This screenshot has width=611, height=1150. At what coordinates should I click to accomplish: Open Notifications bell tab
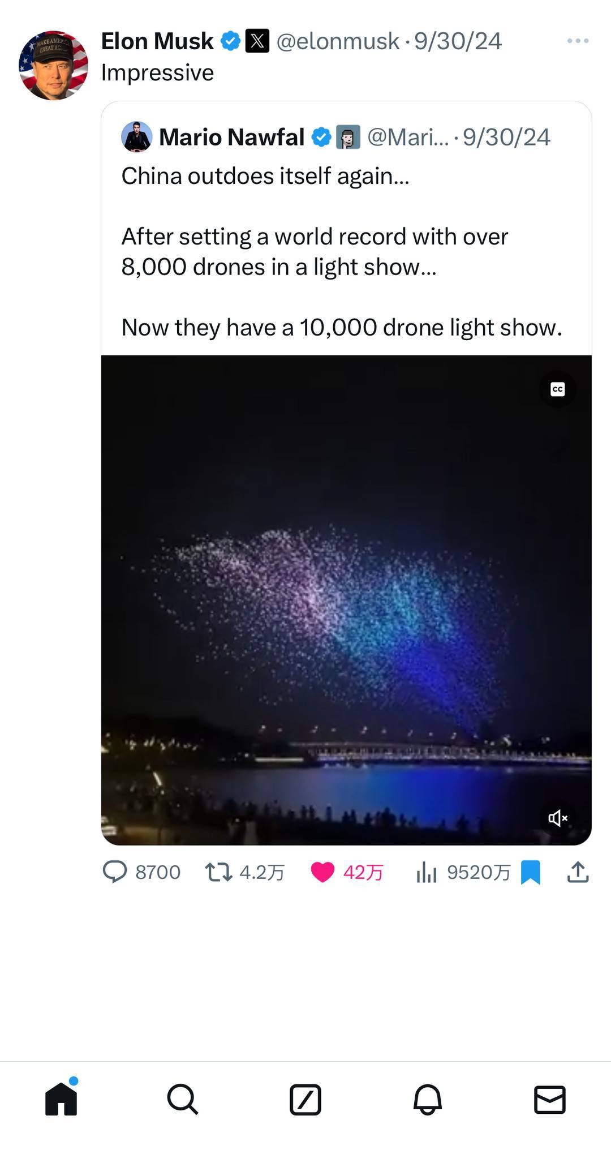pyautogui.click(x=428, y=1099)
